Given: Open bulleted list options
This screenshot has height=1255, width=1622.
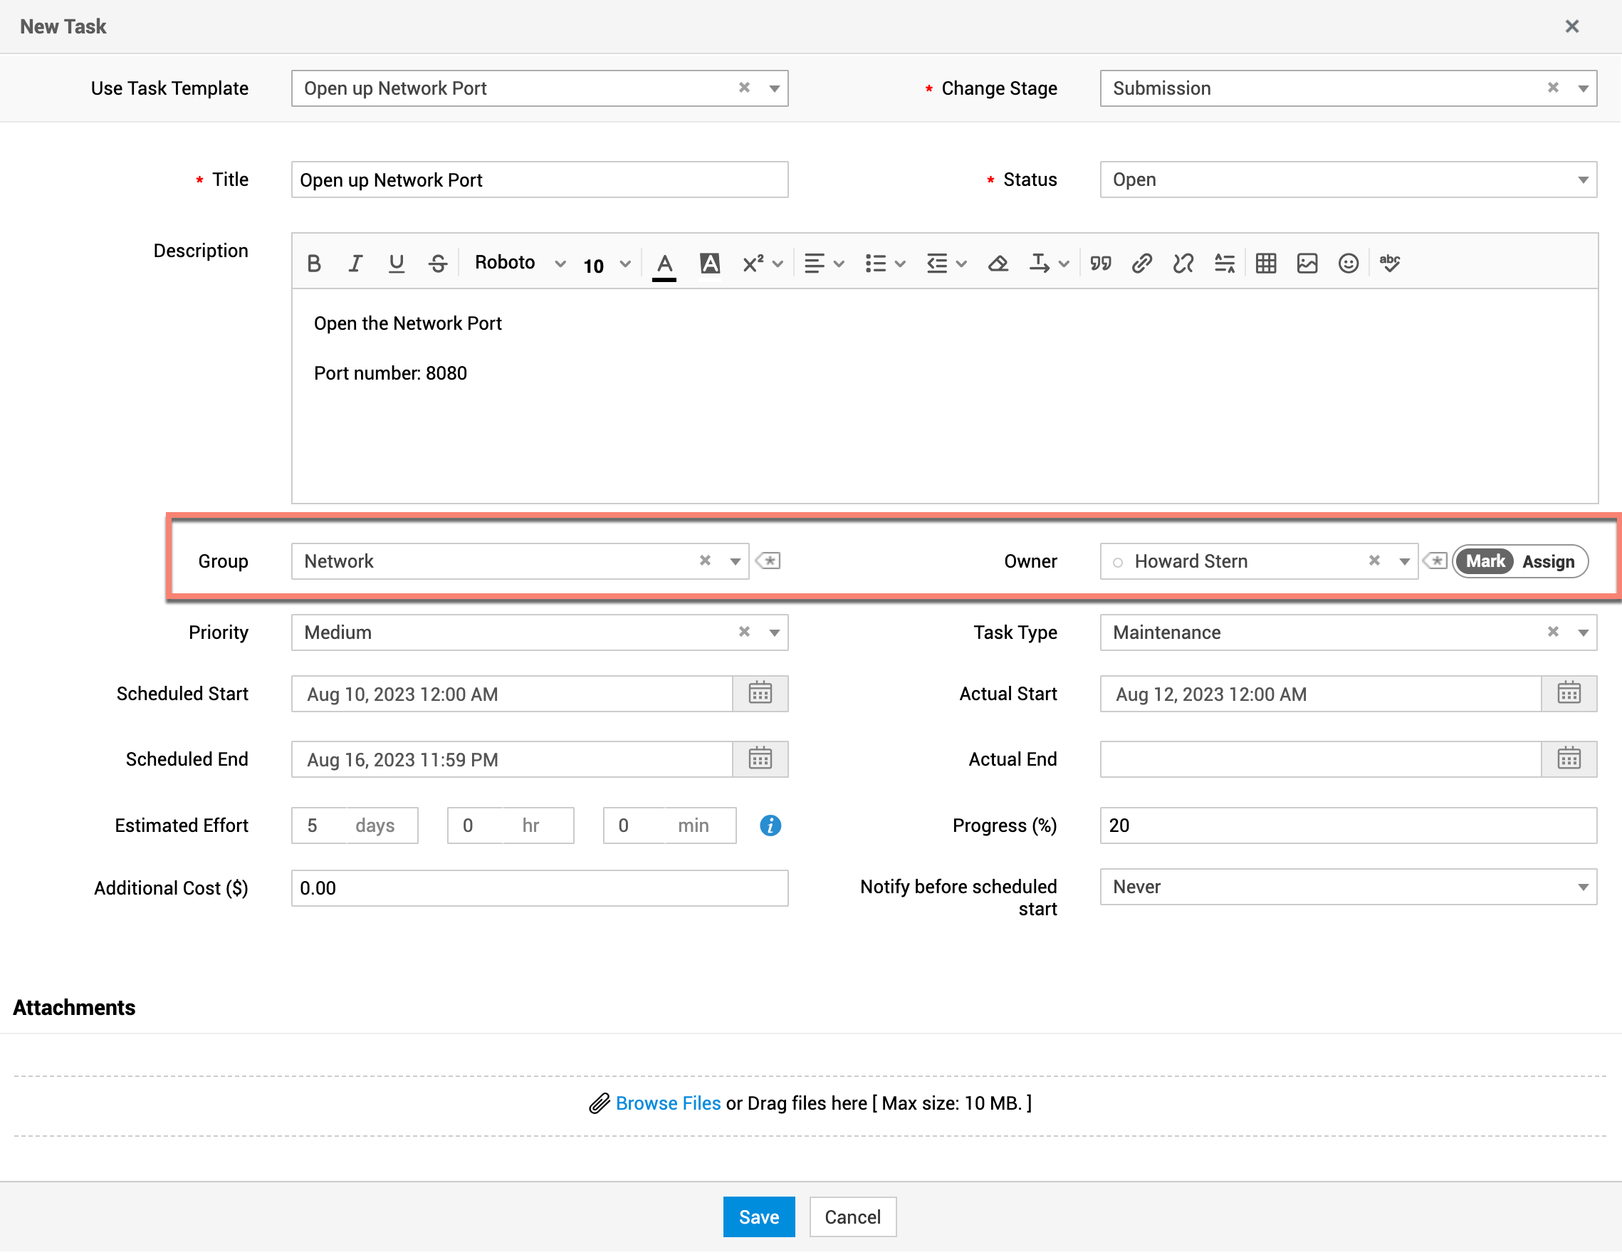Looking at the screenshot, I should pos(884,264).
